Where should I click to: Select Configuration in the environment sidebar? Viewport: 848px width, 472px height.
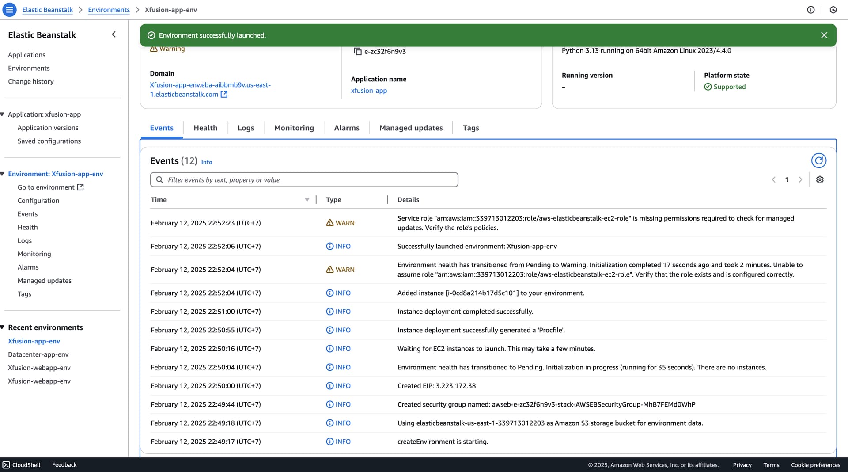coord(38,201)
